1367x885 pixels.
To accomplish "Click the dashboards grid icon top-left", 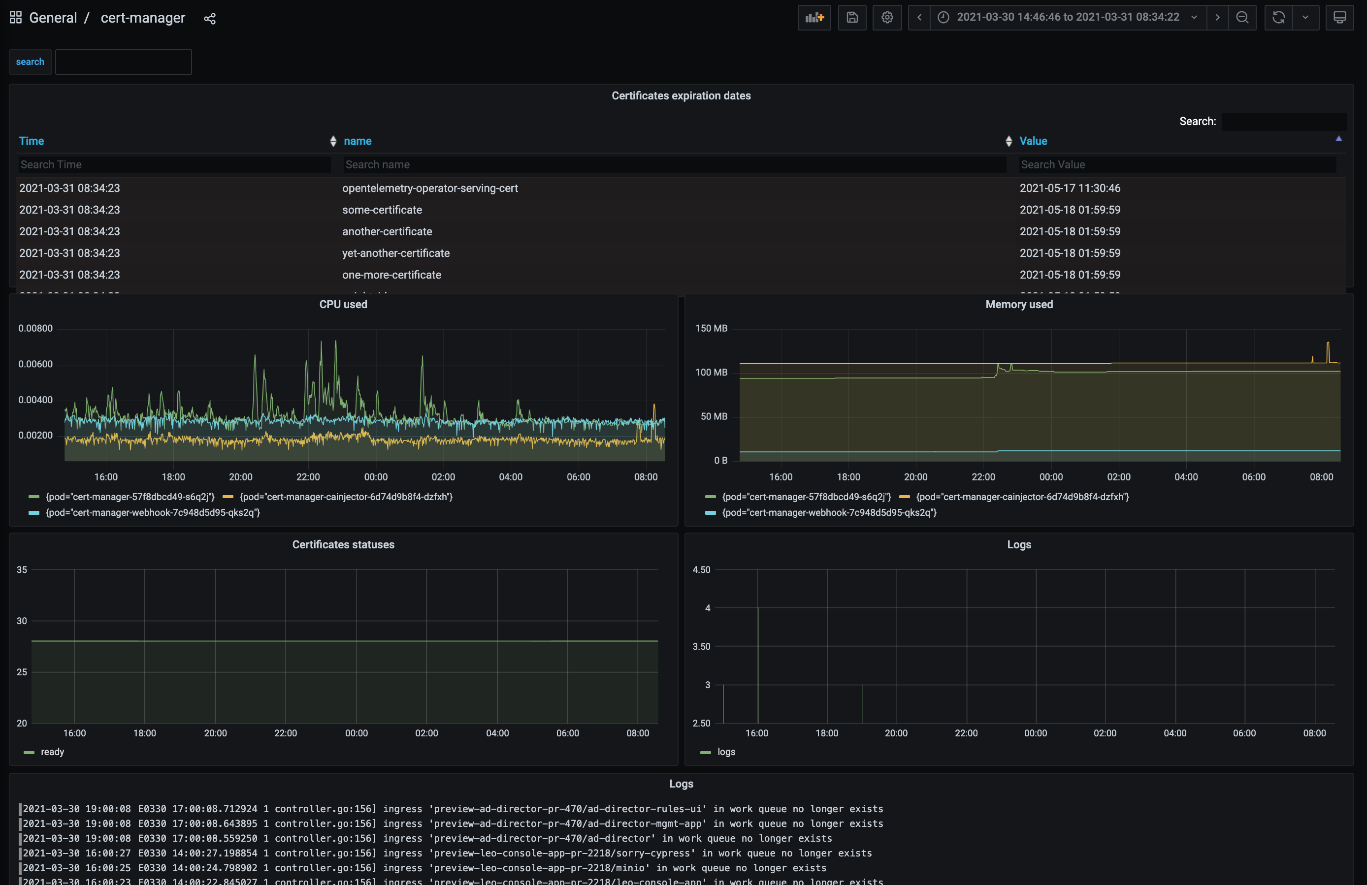I will pyautogui.click(x=15, y=17).
